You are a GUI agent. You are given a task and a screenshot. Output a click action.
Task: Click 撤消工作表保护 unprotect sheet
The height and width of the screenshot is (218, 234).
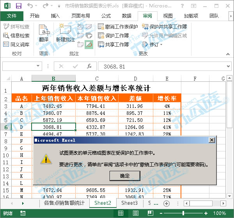click(x=118, y=26)
